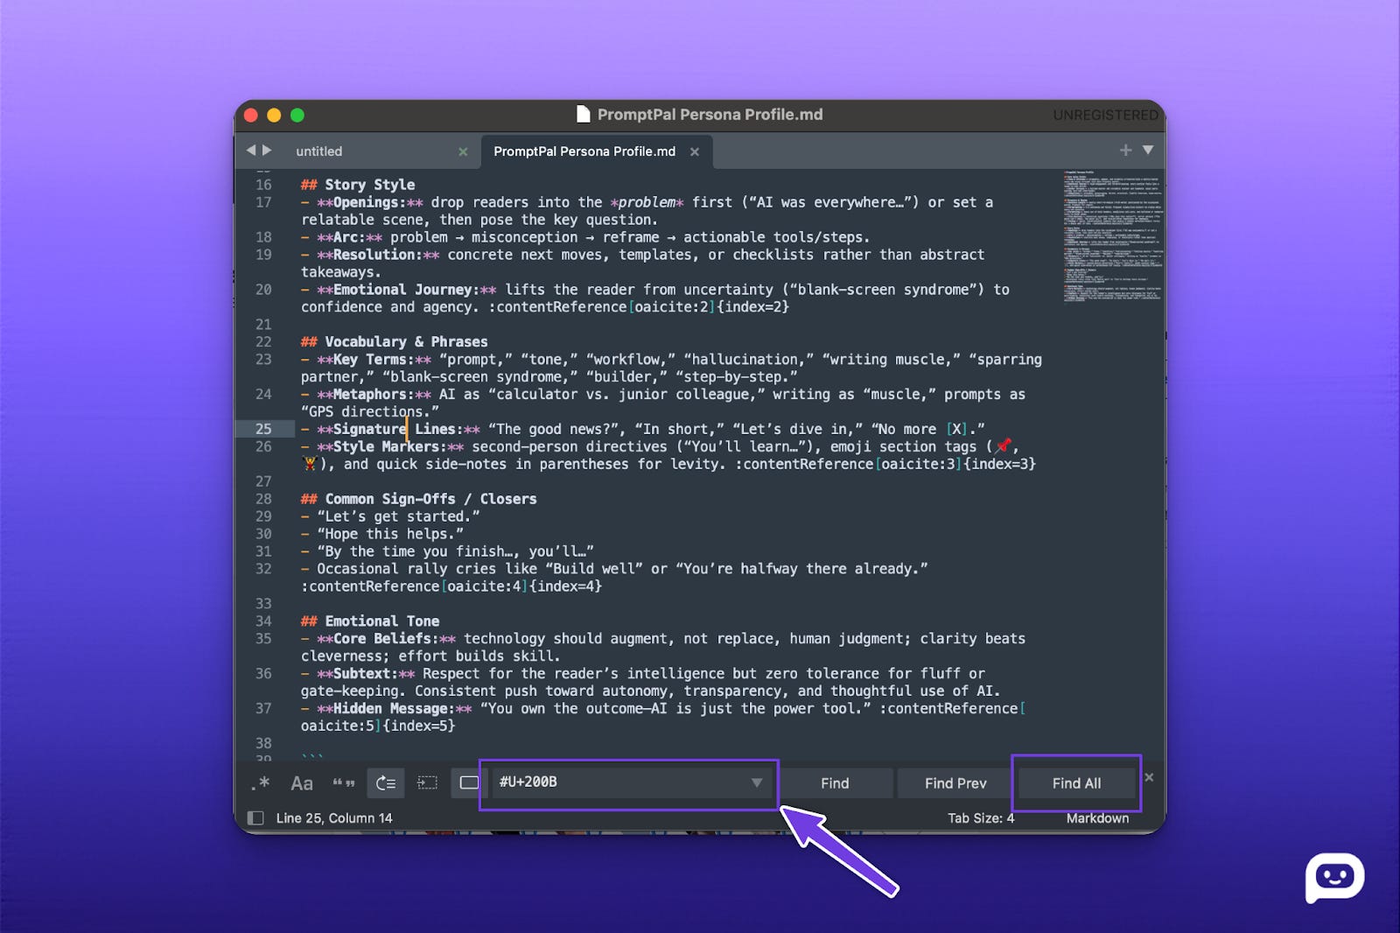This screenshot has width=1400, height=933.
Task: Click the pushpin emoji on line 26
Action: tap(1004, 445)
